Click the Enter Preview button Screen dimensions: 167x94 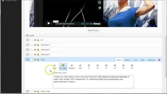point(93,30)
